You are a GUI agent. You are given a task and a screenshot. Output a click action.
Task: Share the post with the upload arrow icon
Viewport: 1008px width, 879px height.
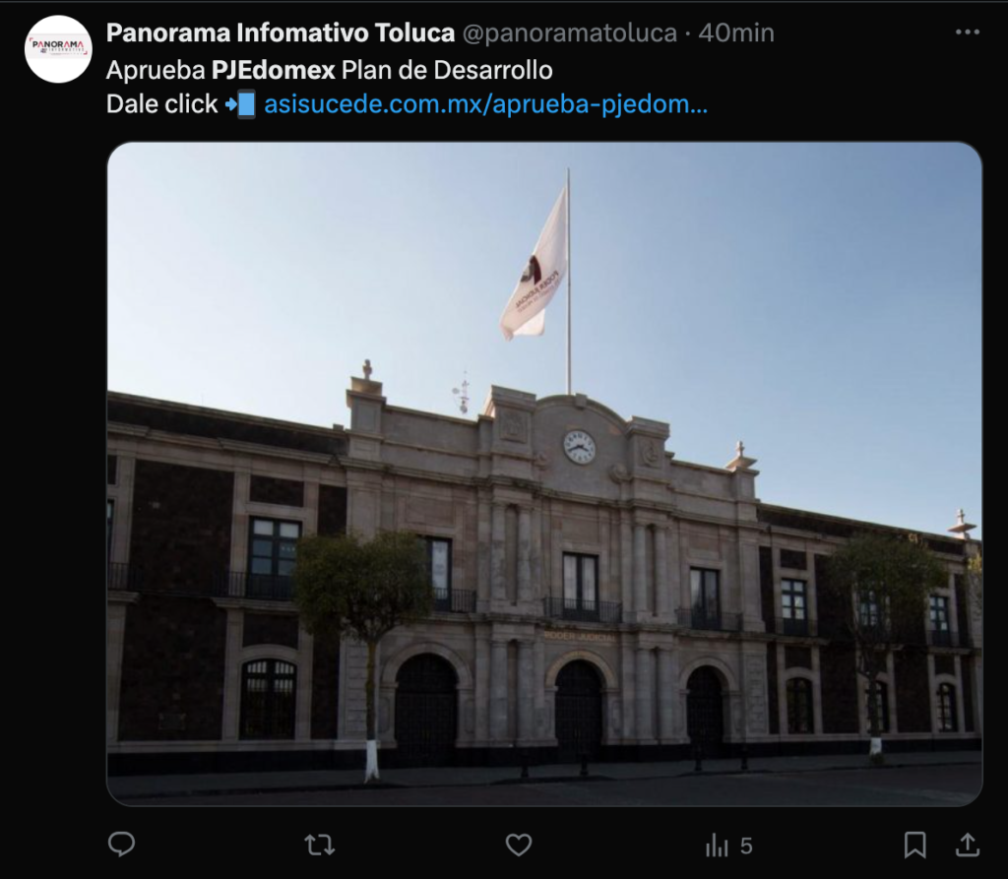pos(967,845)
